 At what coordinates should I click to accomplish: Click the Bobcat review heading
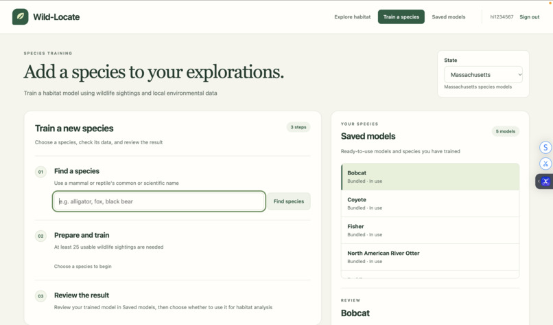355,313
